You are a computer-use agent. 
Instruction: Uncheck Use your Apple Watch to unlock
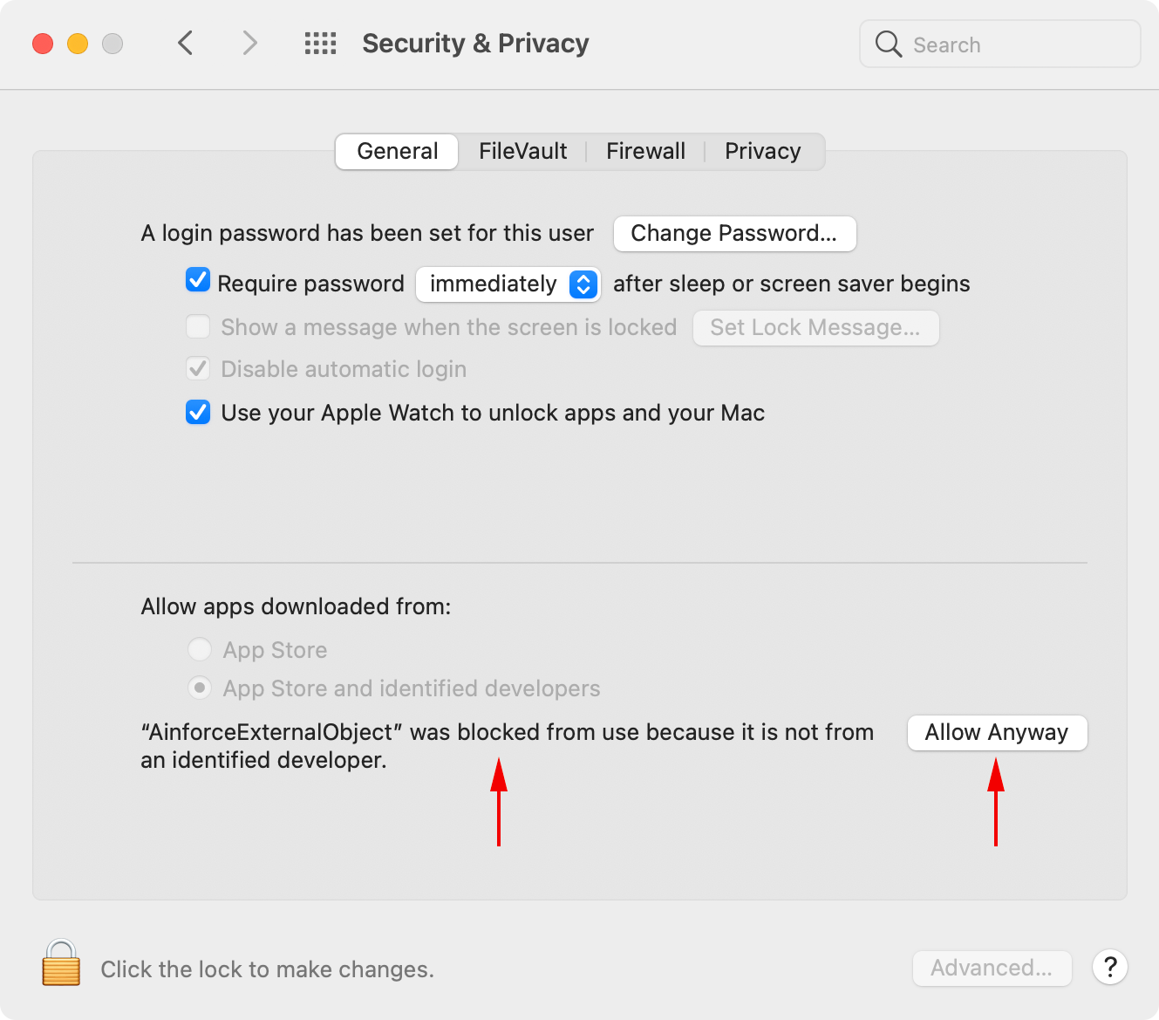coord(198,412)
